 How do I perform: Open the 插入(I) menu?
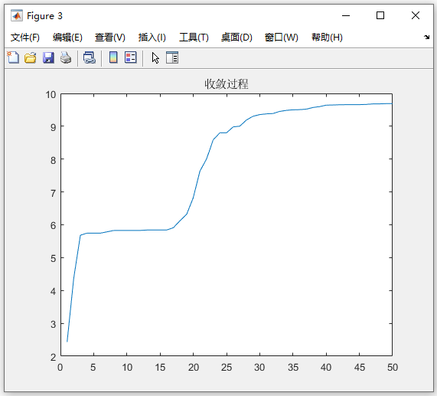pos(152,38)
